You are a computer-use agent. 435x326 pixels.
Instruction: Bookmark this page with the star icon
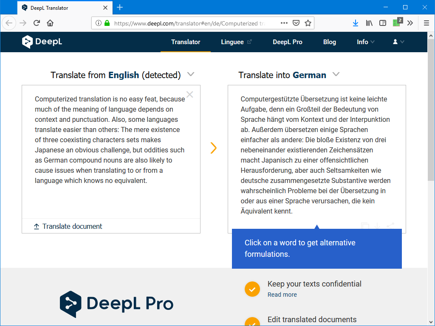click(308, 23)
